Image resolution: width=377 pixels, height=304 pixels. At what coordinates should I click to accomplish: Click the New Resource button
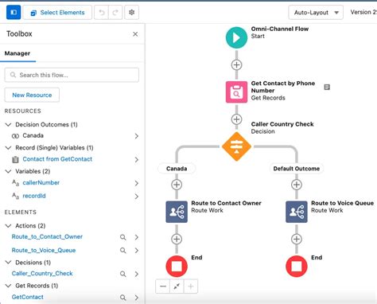click(x=32, y=95)
